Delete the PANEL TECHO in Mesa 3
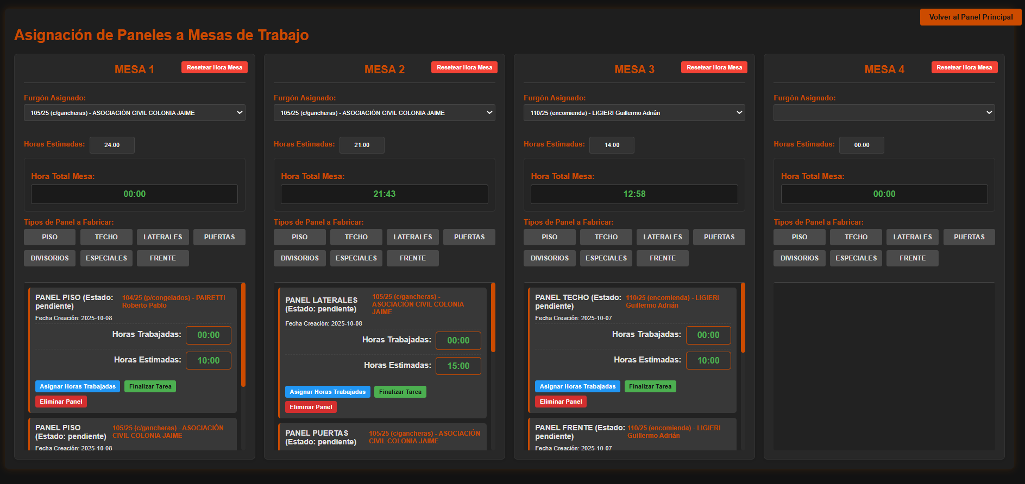The height and width of the screenshot is (484, 1025). 561,402
